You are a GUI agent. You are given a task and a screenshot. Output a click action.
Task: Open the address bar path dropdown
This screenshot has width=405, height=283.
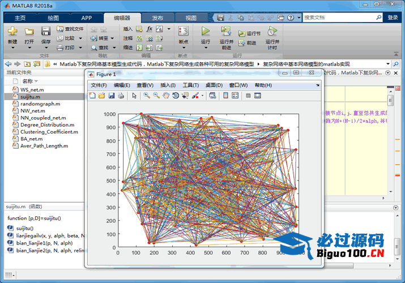click(387, 64)
